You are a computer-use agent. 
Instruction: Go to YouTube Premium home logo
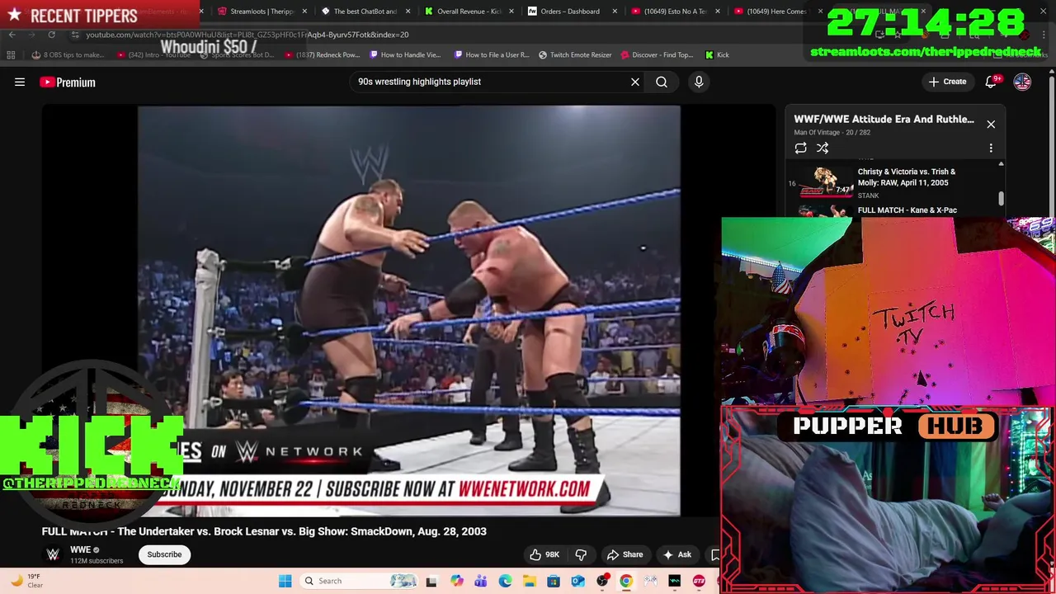pyautogui.click(x=68, y=82)
